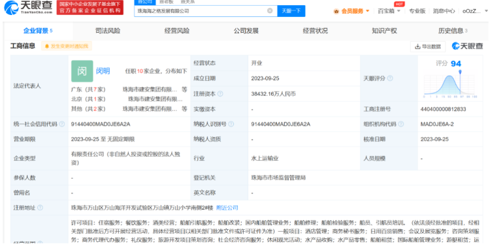492x250 pixels.
Task: Switch to the 经营状况 tab
Action: pyautogui.click(x=315, y=31)
